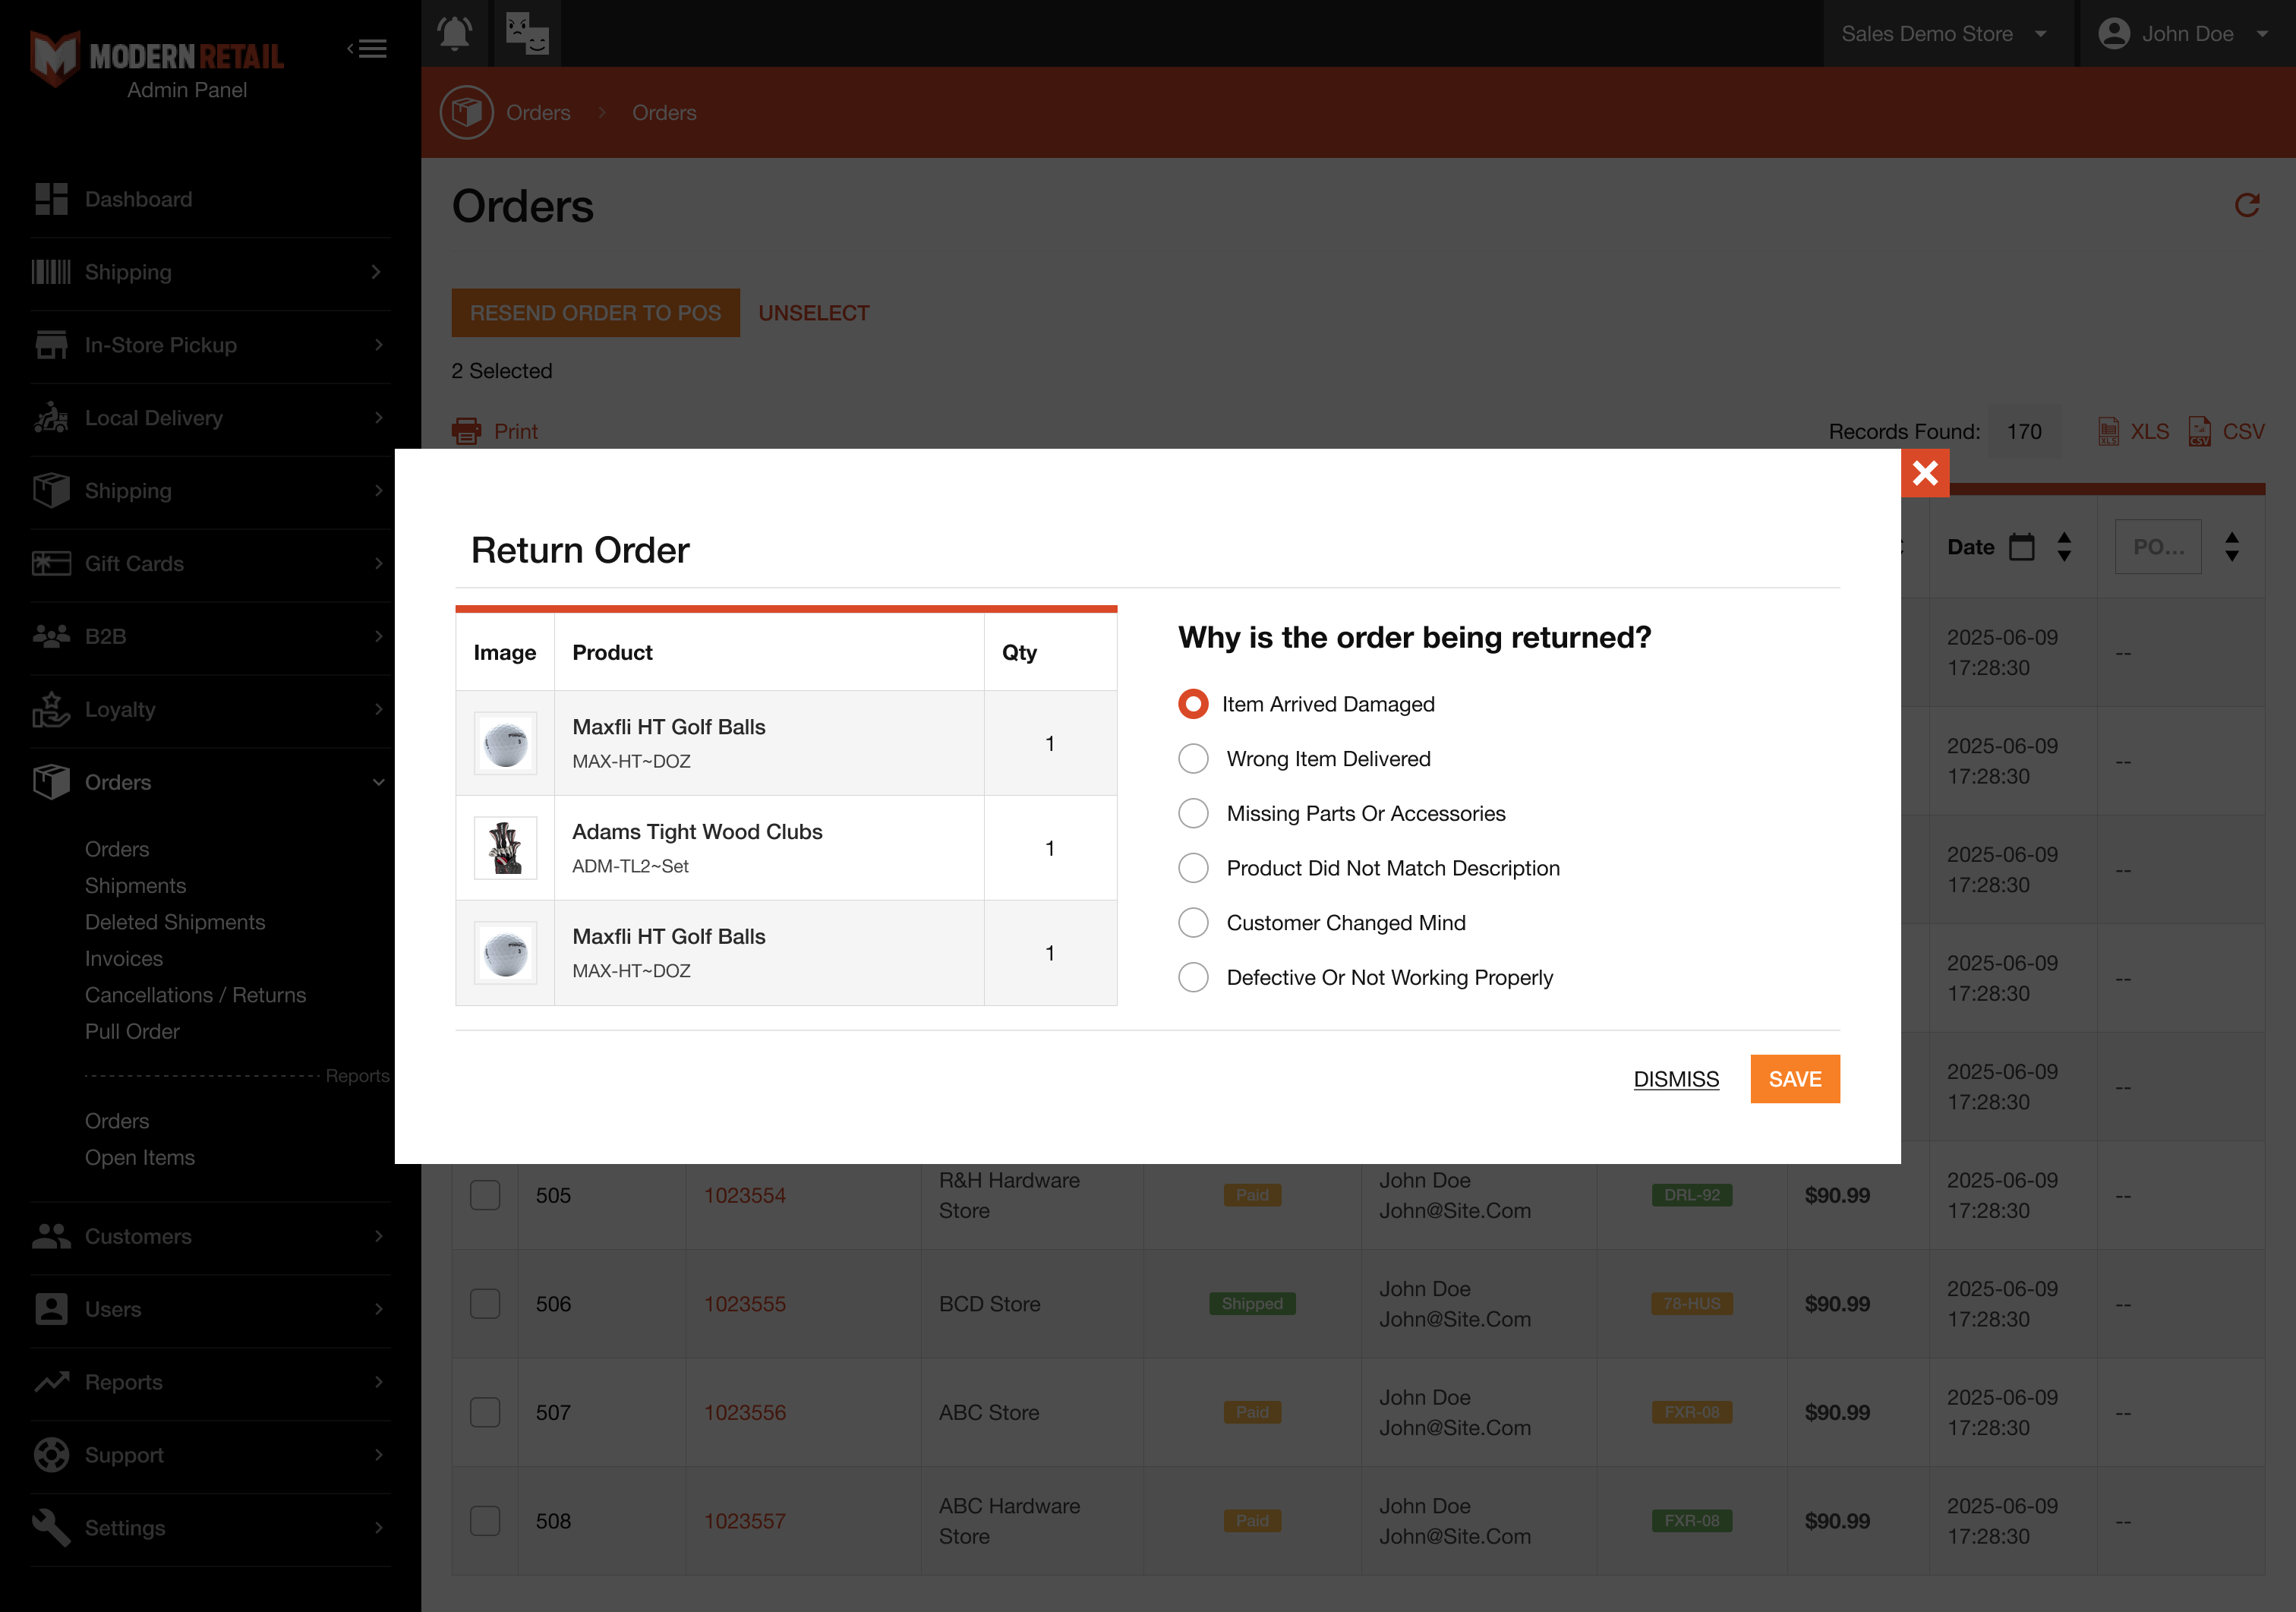2296x1612 pixels.
Task: Open order number 1023556
Action: point(745,1412)
